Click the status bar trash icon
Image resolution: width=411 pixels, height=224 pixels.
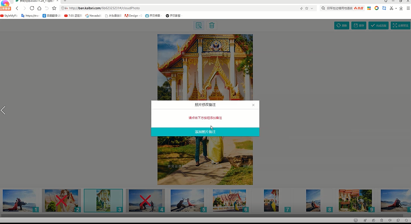point(382,220)
